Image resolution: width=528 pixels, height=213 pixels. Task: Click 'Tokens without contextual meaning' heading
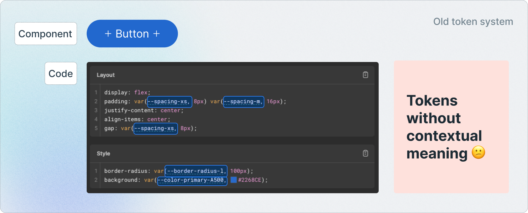pos(444,127)
